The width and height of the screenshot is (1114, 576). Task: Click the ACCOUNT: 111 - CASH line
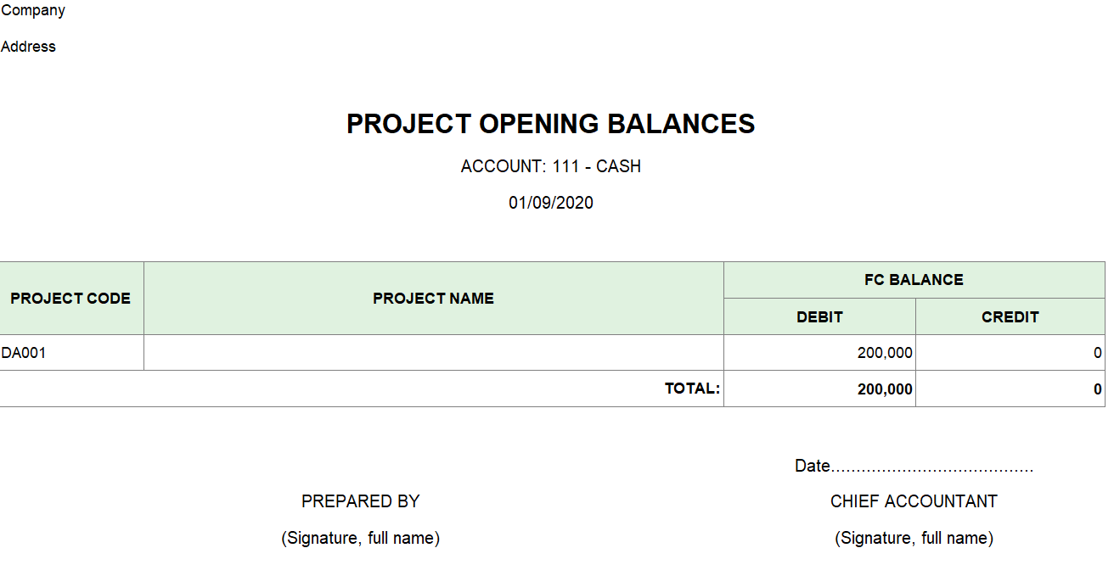click(x=550, y=166)
